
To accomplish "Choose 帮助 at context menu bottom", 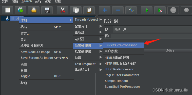I will click(x=46, y=83).
